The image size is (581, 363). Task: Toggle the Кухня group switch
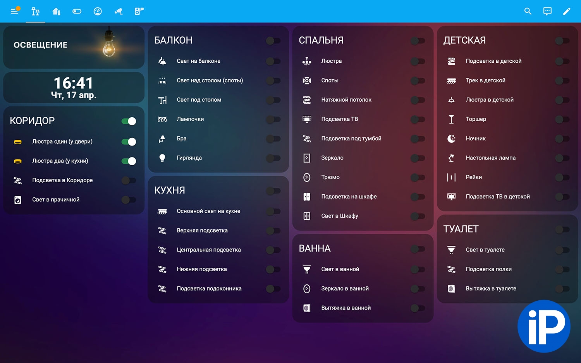(x=273, y=191)
